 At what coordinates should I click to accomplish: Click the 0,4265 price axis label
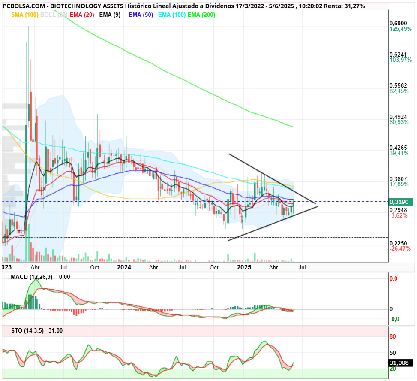398,148
